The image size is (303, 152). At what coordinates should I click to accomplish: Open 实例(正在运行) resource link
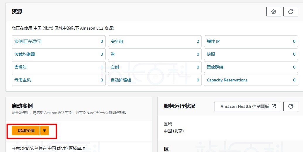28,41
